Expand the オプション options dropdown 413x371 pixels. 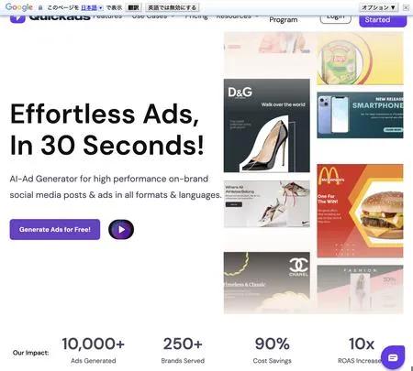click(x=379, y=7)
